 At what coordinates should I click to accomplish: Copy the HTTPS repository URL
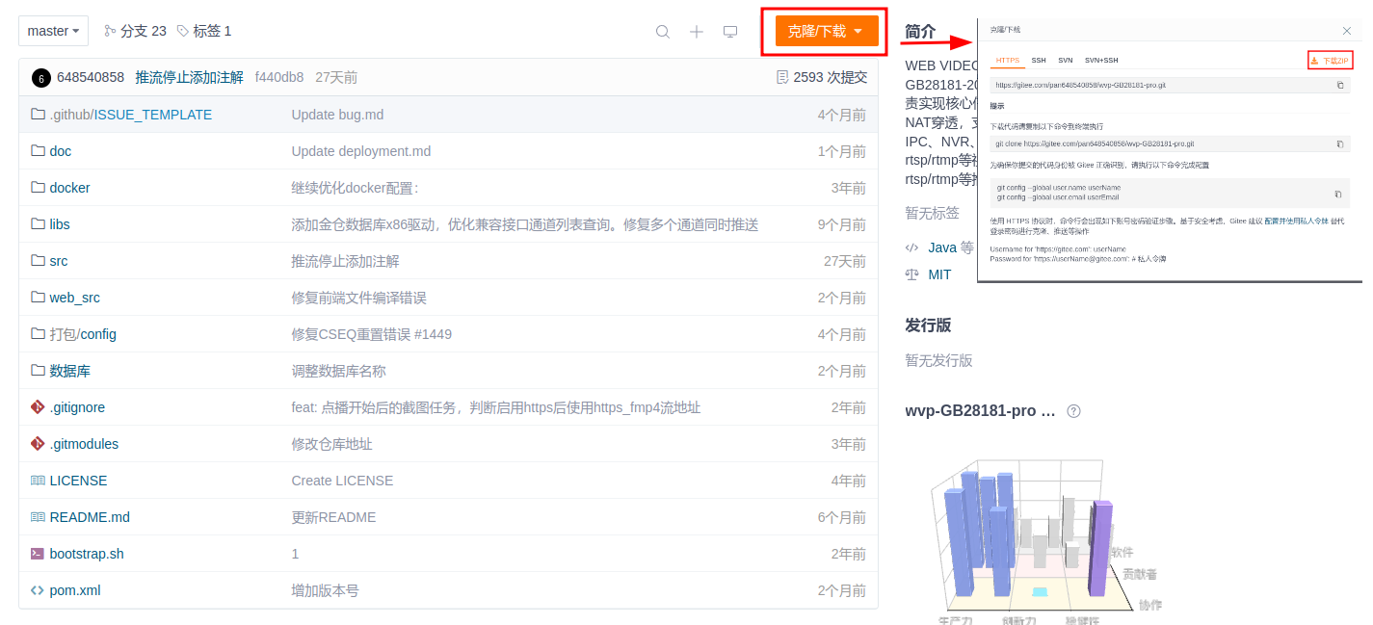pyautogui.click(x=1339, y=85)
